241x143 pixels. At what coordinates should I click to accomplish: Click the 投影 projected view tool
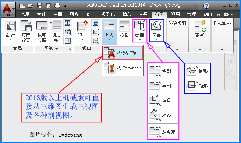point(124,29)
